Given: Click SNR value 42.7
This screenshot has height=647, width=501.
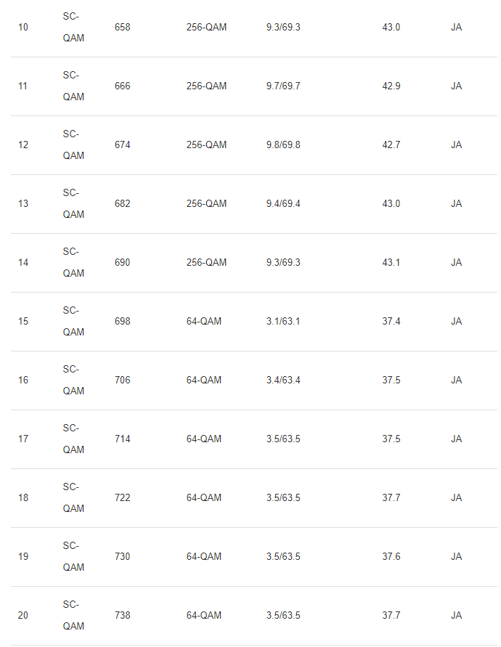Looking at the screenshot, I should 391,145.
